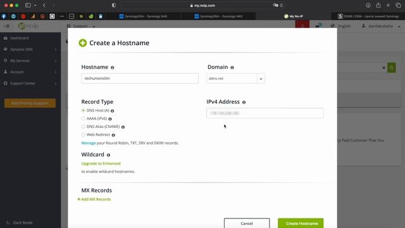Viewport: 405px width, 228px height.
Task: Follow the Upgrade to Enhanced link
Action: pos(101,163)
